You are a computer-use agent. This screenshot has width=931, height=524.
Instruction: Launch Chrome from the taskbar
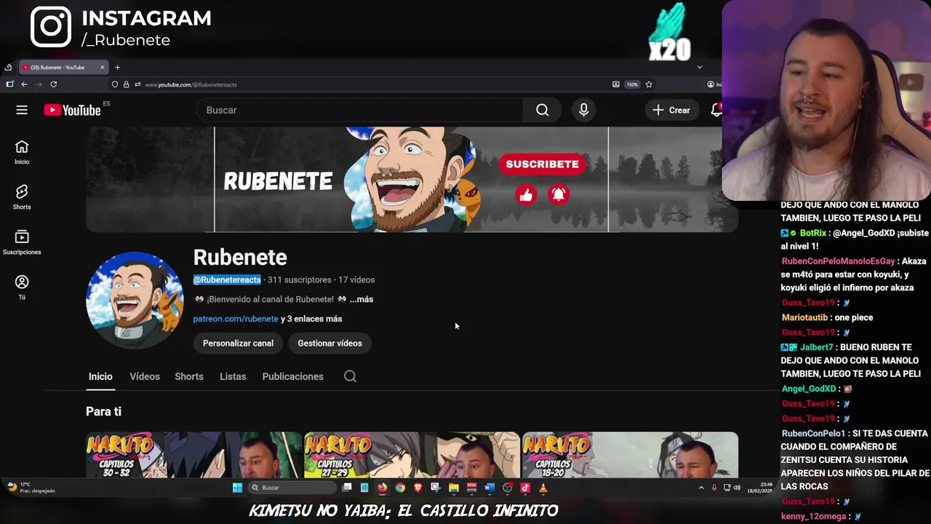coord(400,488)
